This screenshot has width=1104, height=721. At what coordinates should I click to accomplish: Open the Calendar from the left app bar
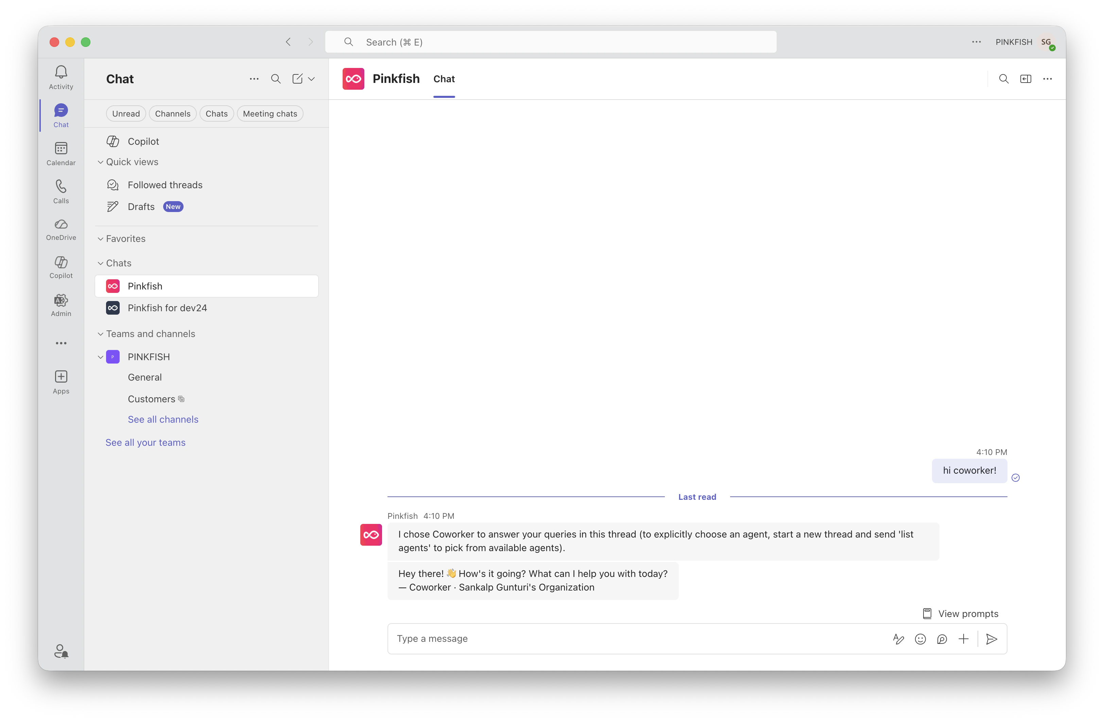pos(61,153)
